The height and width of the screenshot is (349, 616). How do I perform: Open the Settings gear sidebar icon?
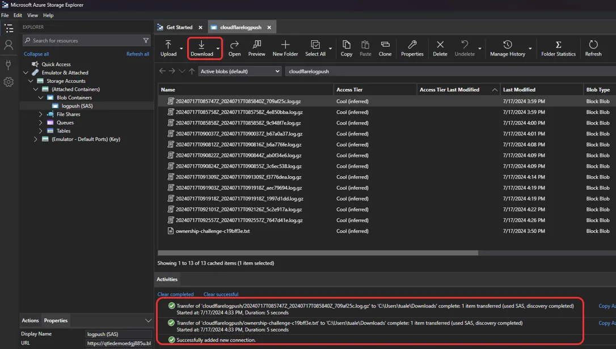tap(9, 82)
